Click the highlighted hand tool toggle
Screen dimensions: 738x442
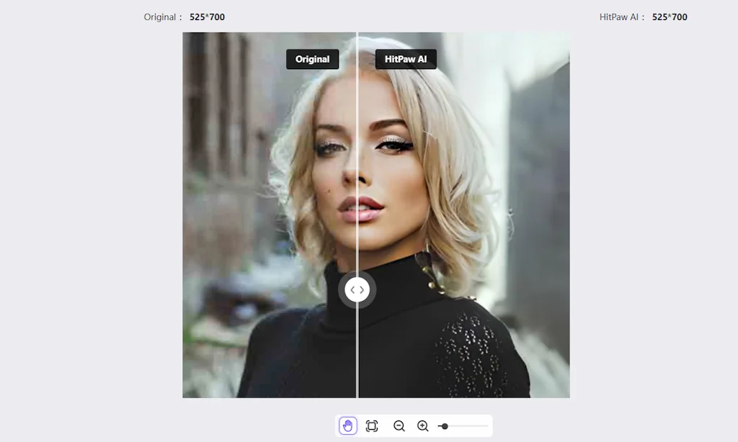[347, 425]
